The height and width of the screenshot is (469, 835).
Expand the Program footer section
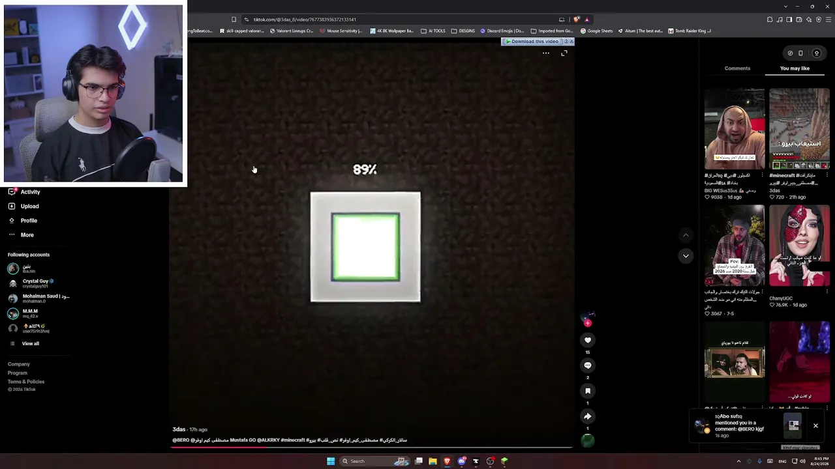coord(18,373)
